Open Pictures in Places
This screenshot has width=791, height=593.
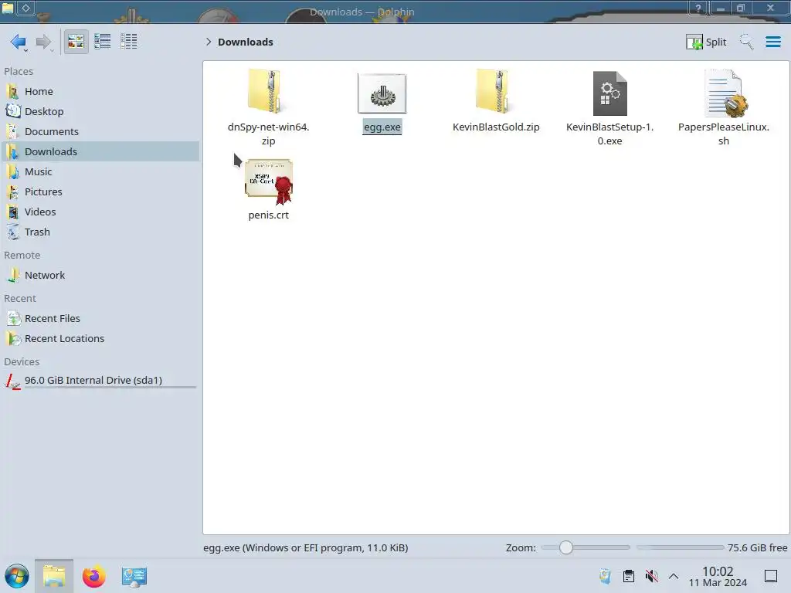[x=100, y=192]
